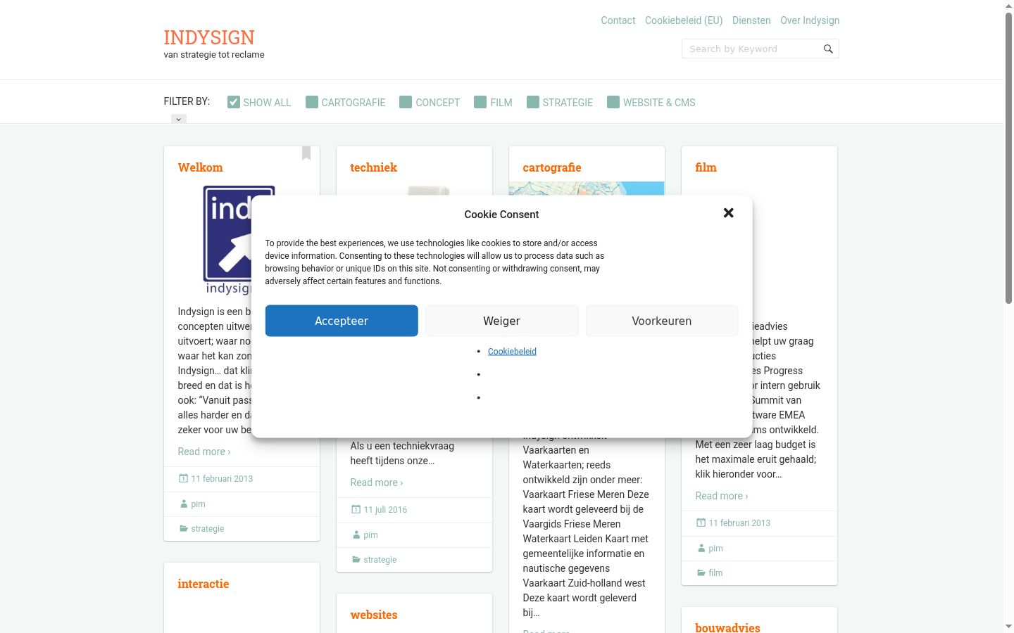The image size is (1014, 633).
Task: Open Voorkeuren cookie preferences
Action: point(662,321)
